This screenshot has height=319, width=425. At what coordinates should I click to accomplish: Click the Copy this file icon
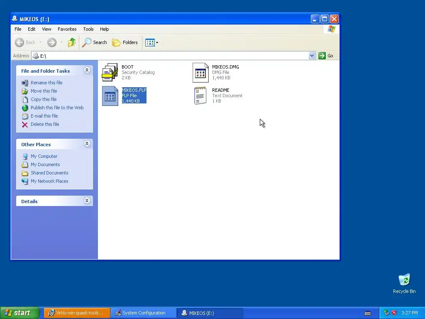(x=25, y=100)
